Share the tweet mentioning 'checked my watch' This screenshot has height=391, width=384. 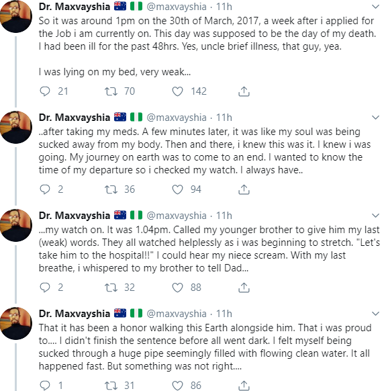coord(244,189)
